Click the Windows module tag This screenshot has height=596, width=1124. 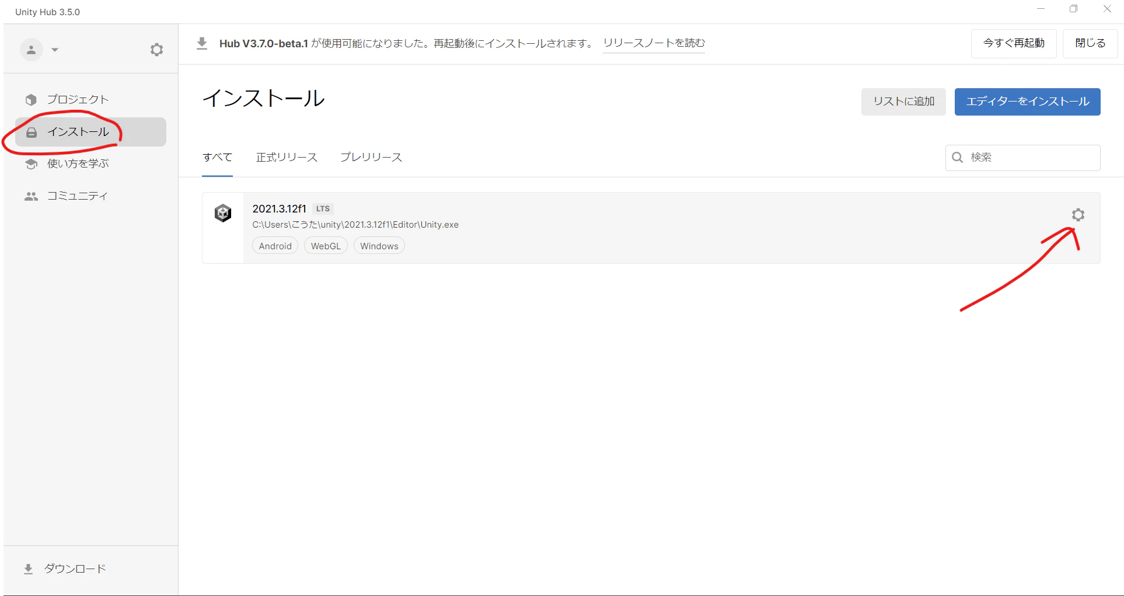coord(379,246)
